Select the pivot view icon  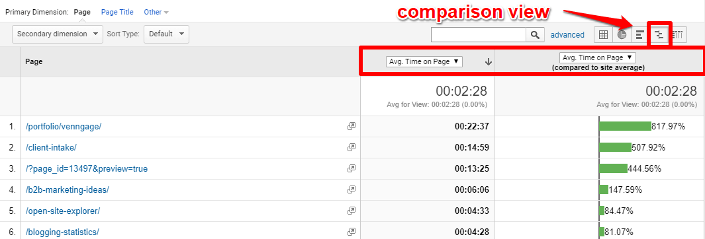tap(678, 34)
